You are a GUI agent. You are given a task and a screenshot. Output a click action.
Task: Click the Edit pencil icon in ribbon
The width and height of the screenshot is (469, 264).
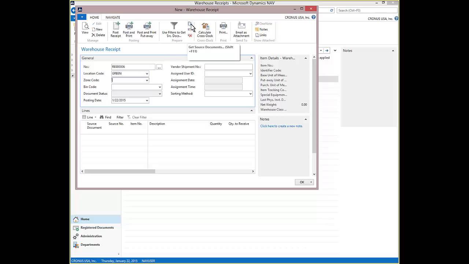click(94, 24)
